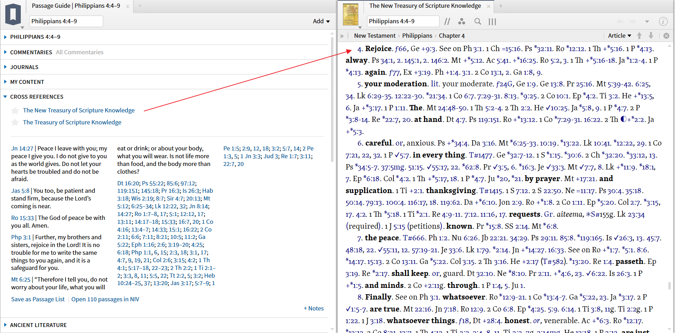Change column layout with three-bars icon
The image size is (675, 333).
(492, 21)
